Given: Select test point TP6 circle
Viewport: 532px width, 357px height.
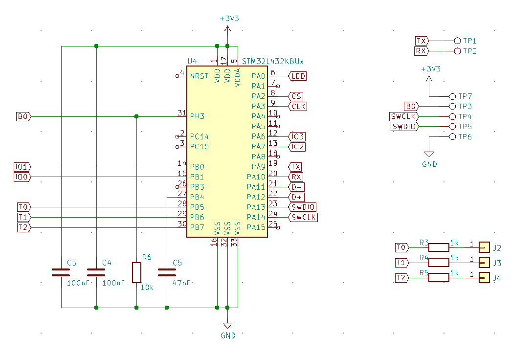Looking at the screenshot, I should (x=452, y=136).
